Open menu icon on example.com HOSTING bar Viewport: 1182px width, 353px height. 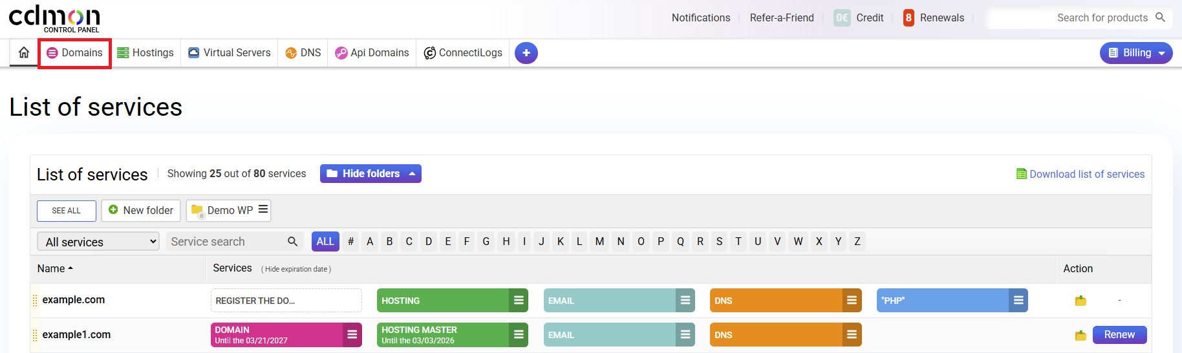tap(519, 301)
